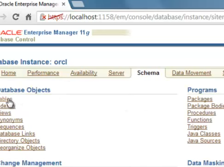This screenshot has height=167, width=224.
Task: Click the insecure HTTPS warning lock icon
Action: (43, 17)
